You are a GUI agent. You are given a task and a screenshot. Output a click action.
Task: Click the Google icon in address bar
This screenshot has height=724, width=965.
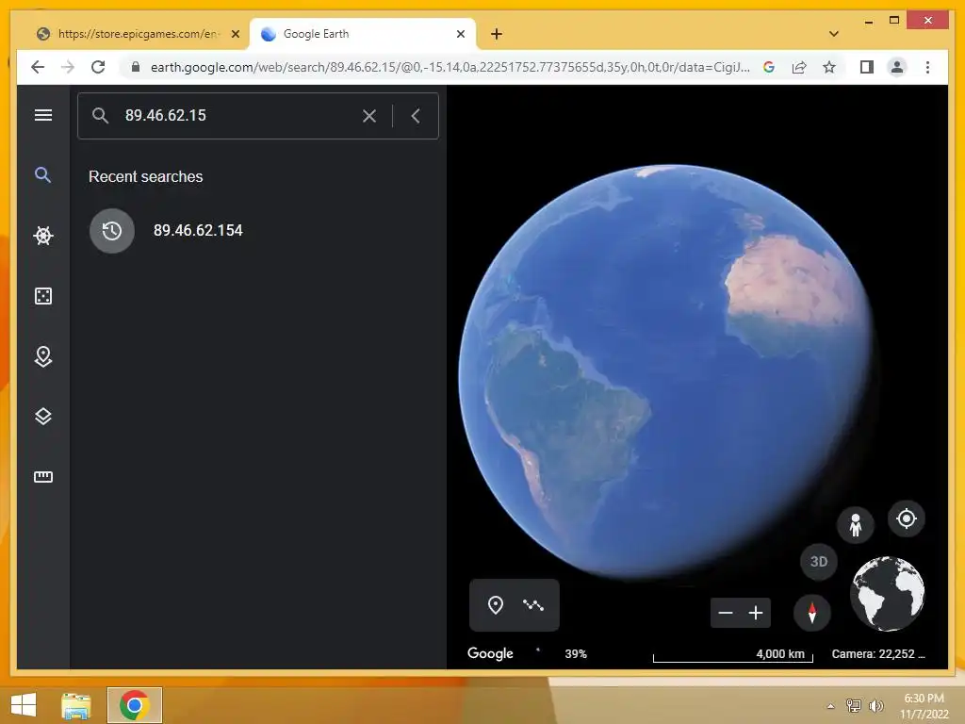[769, 67]
